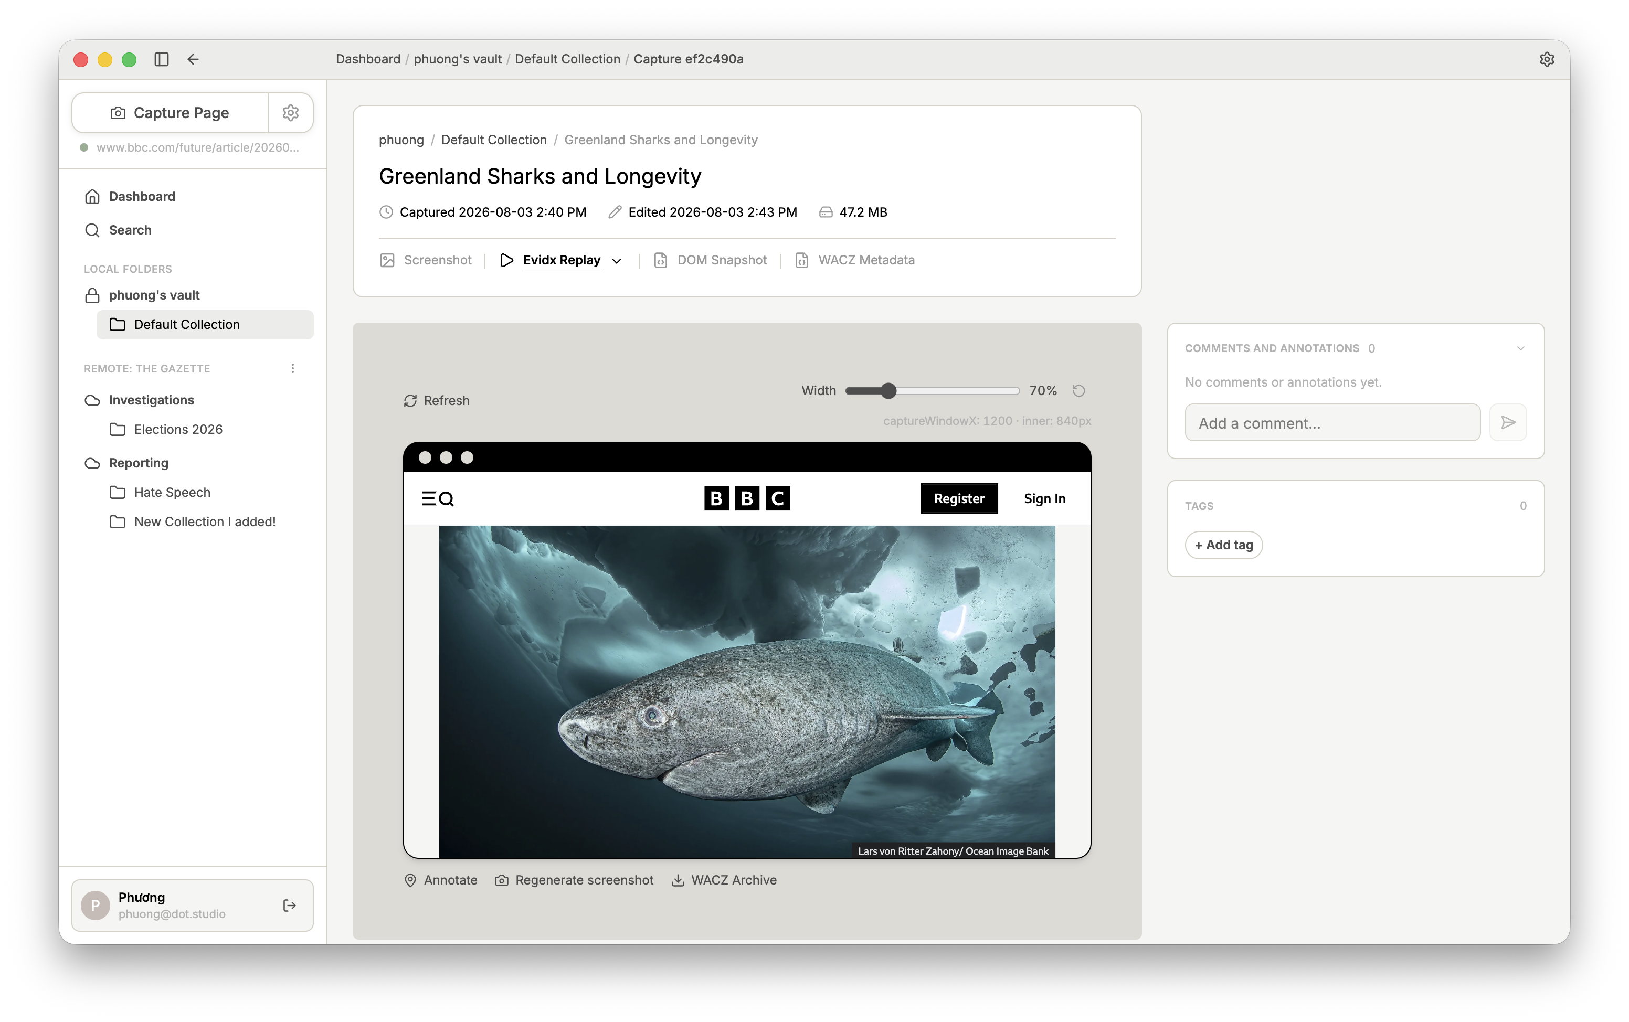This screenshot has height=1022, width=1629.
Task: Click phuong's vault breadcrumb in title bar
Action: pyautogui.click(x=458, y=59)
